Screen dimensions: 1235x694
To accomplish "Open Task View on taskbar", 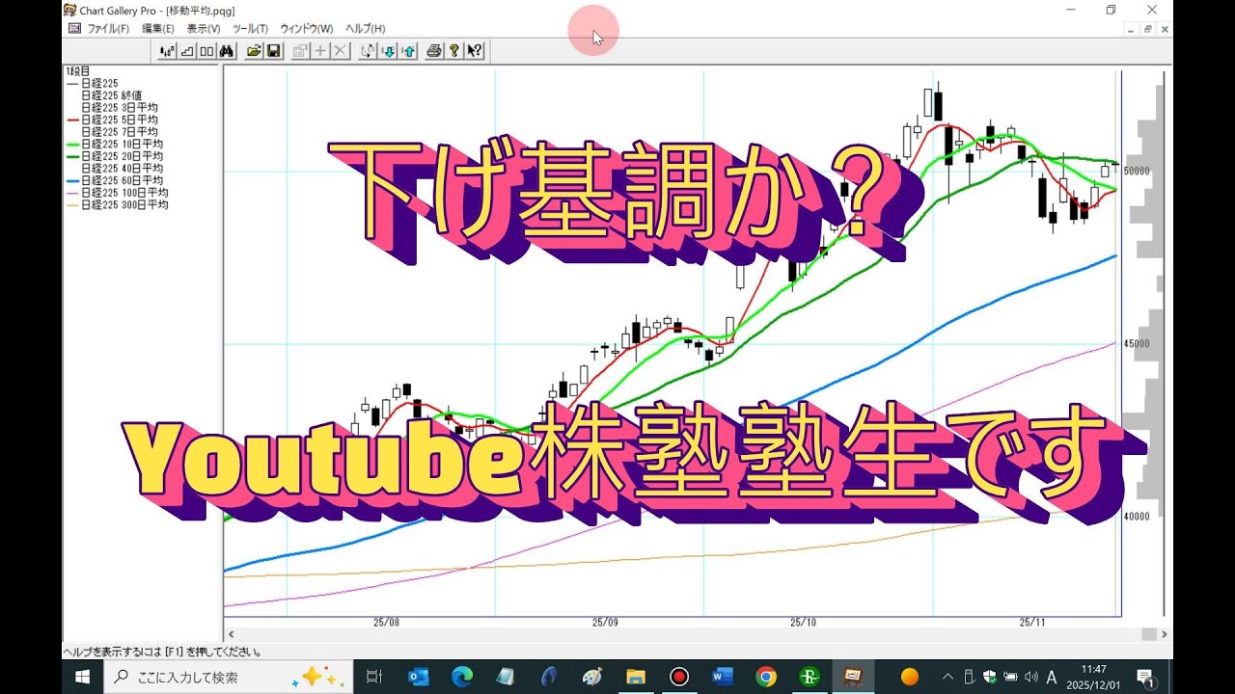I will [375, 677].
